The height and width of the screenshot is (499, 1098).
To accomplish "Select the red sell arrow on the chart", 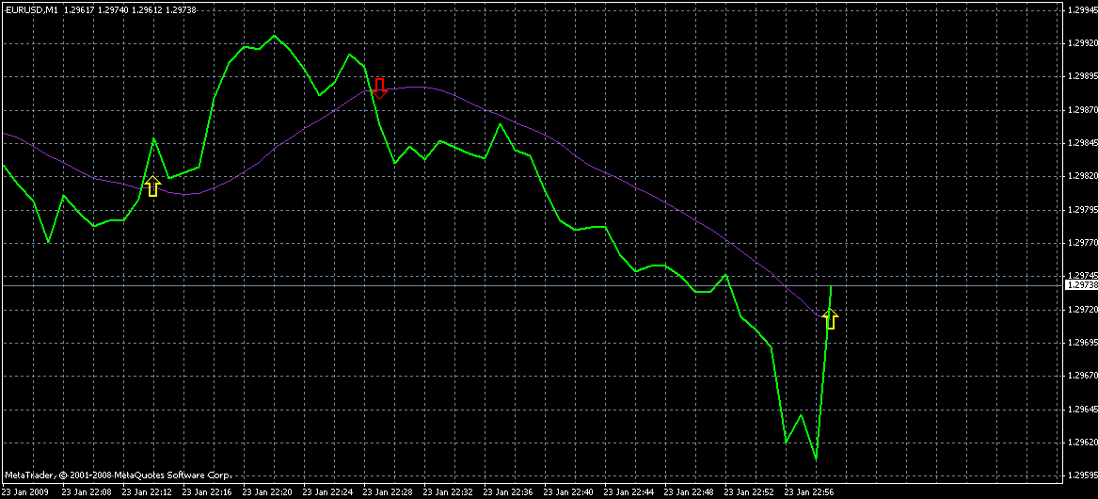I will pos(379,89).
